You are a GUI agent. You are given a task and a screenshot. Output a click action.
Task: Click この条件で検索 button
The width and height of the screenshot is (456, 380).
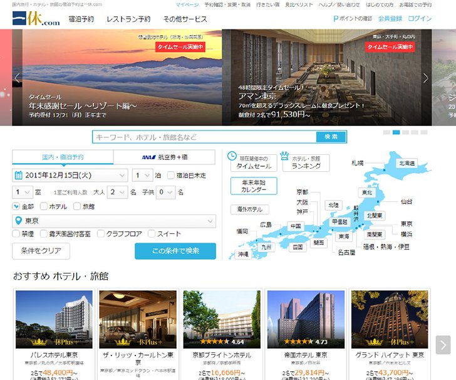pyautogui.click(x=175, y=251)
